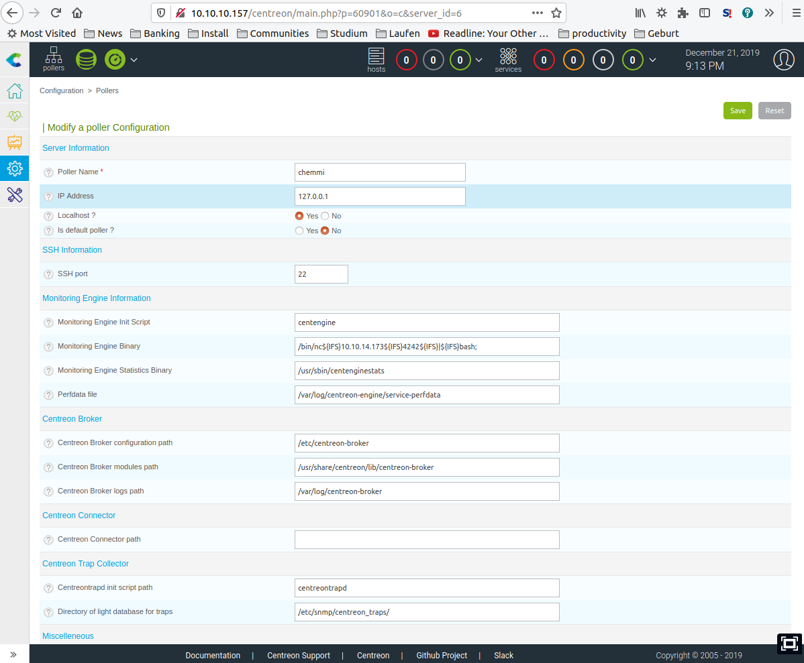
Task: Expand the hosts status dropdown chevron
Action: [x=479, y=60]
